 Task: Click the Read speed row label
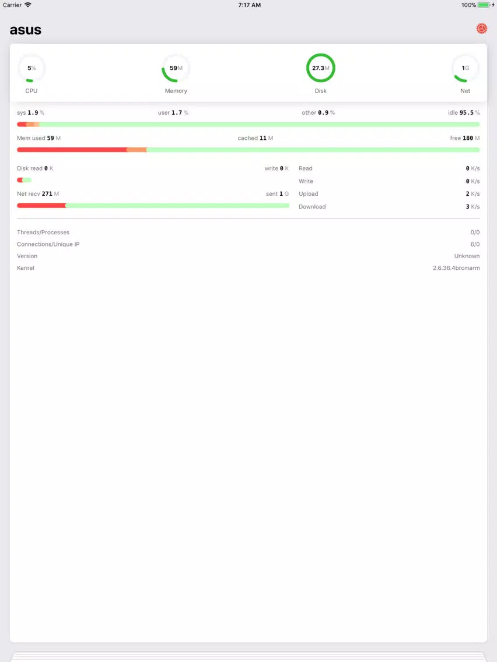click(306, 168)
